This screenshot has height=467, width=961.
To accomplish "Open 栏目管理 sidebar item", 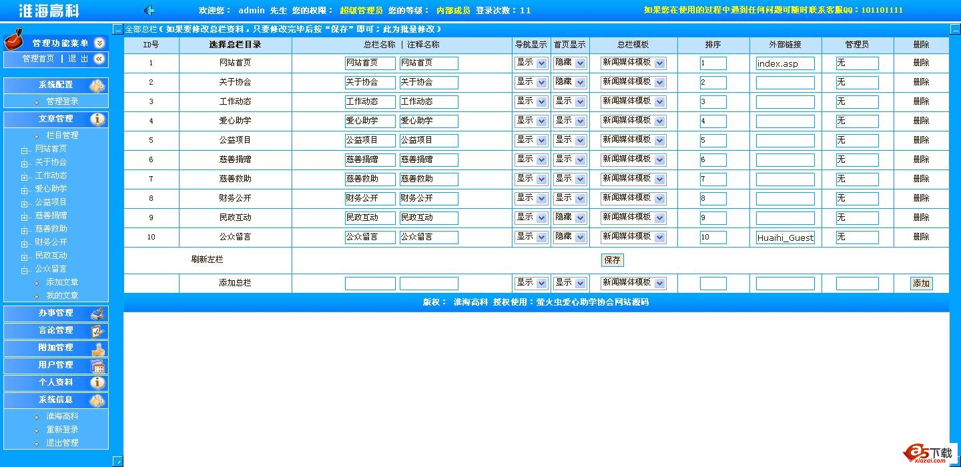I will [x=62, y=135].
